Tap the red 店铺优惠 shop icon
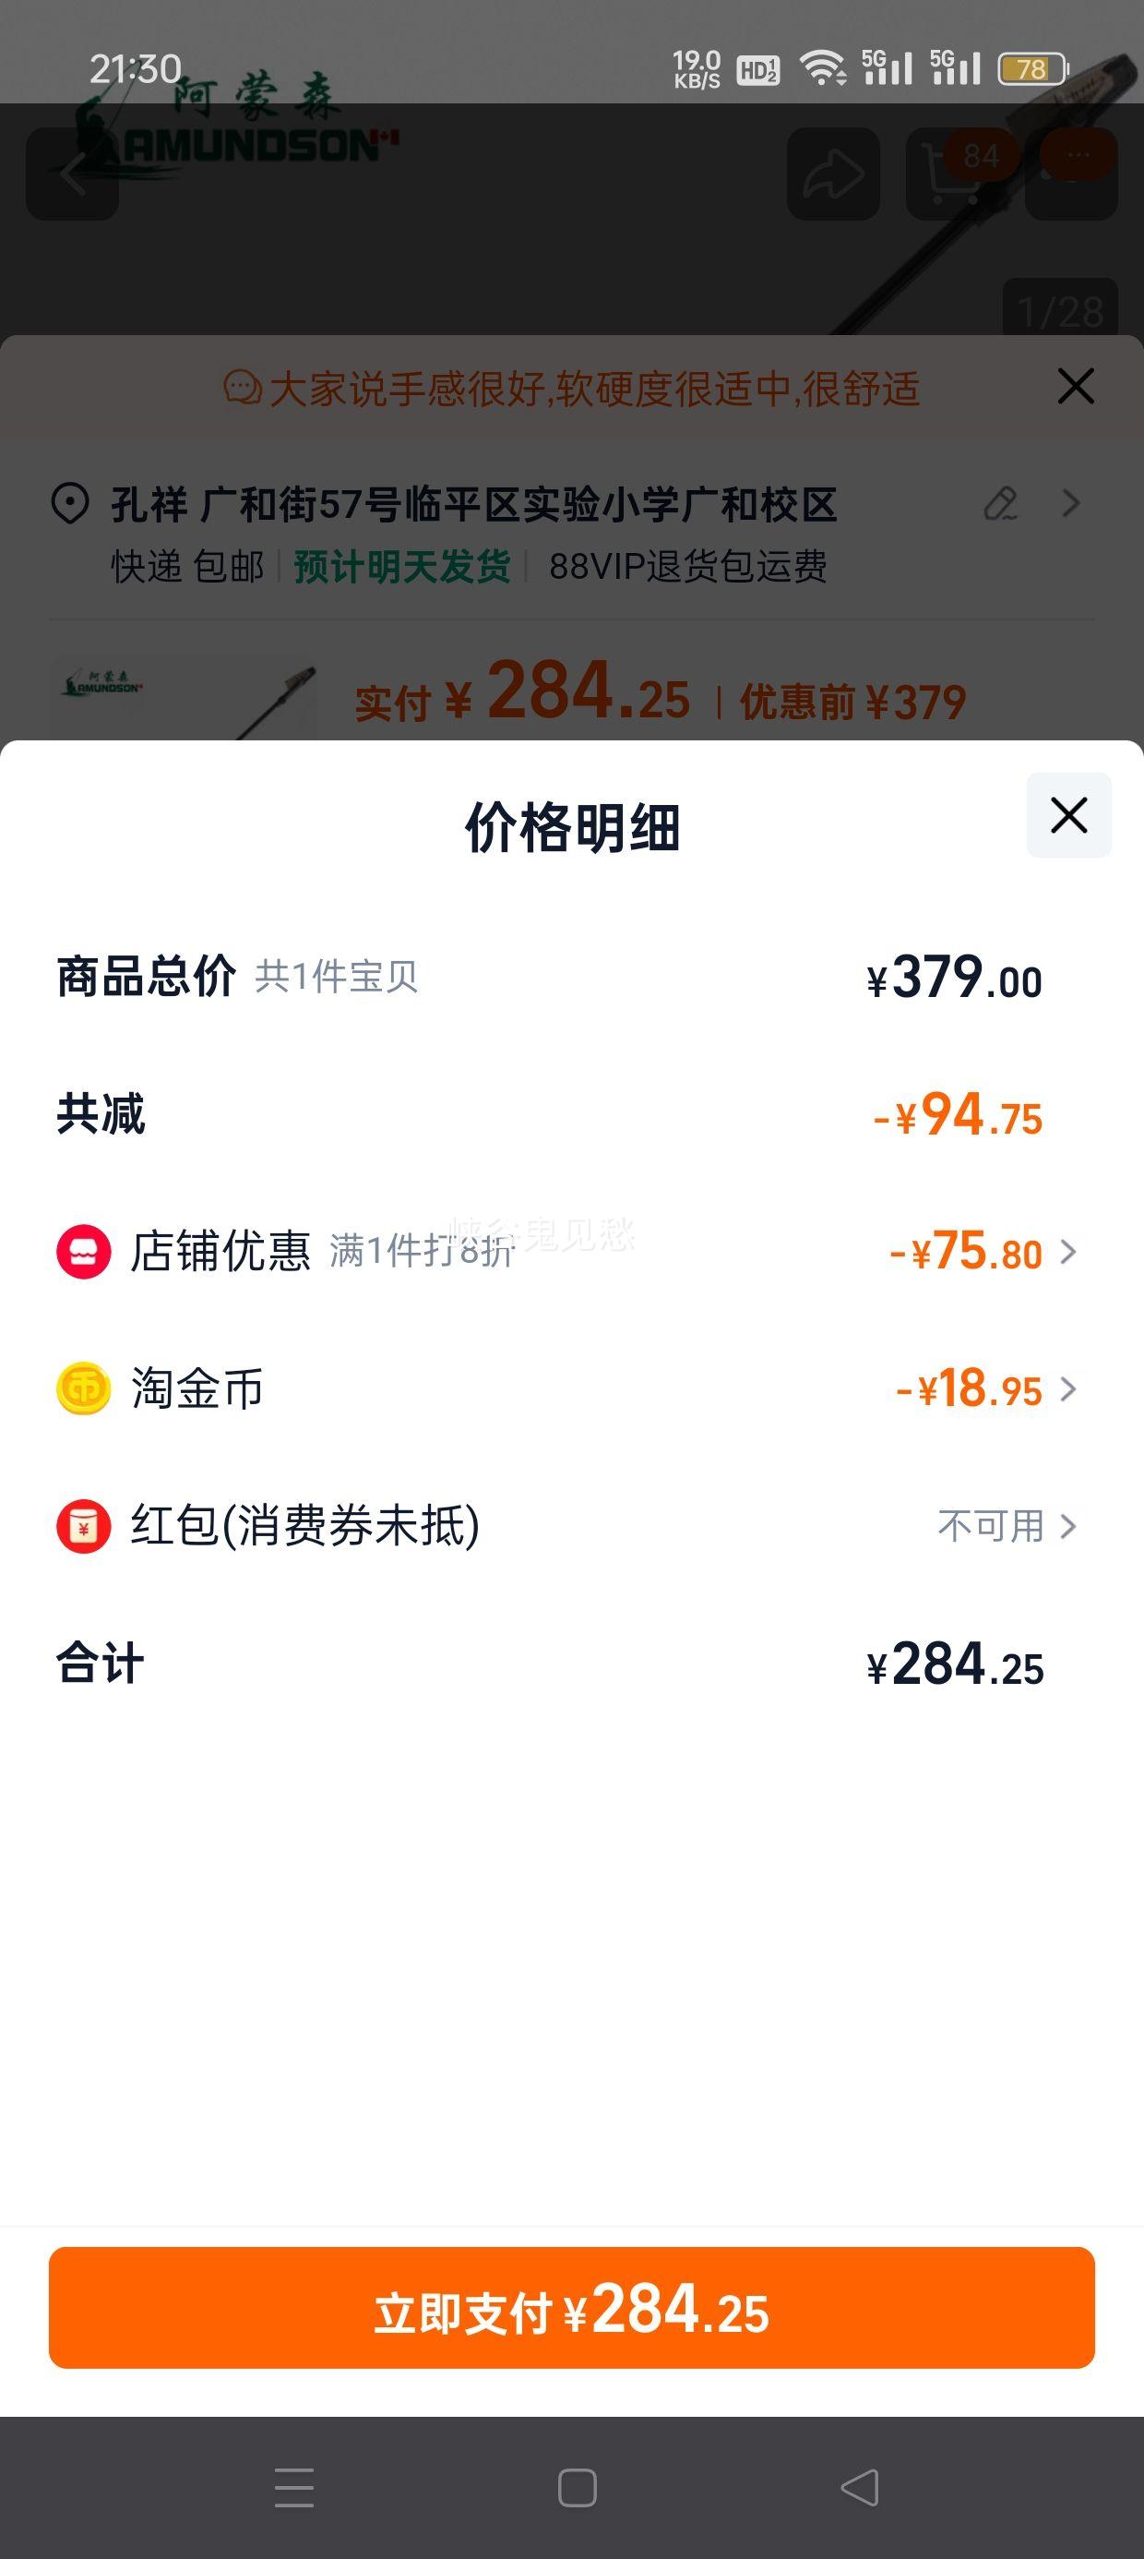 (83, 1252)
